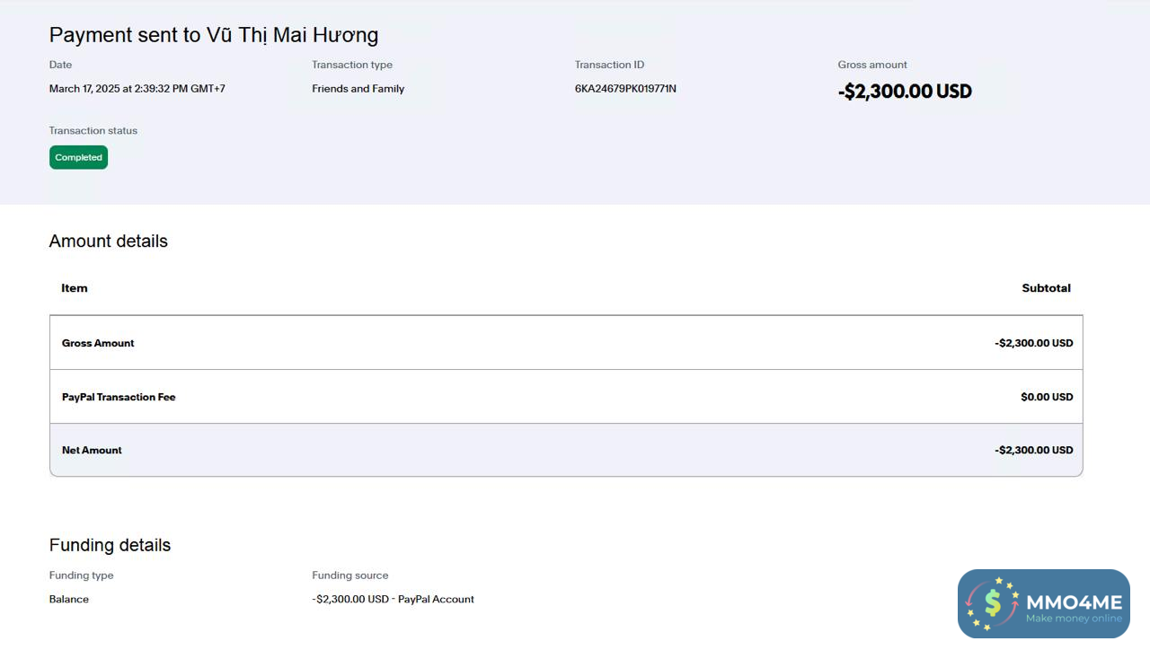Image resolution: width=1150 pixels, height=650 pixels.
Task: Click the March 17, 2025 date value
Action: click(137, 89)
